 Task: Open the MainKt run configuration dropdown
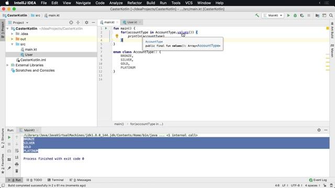click(273, 15)
